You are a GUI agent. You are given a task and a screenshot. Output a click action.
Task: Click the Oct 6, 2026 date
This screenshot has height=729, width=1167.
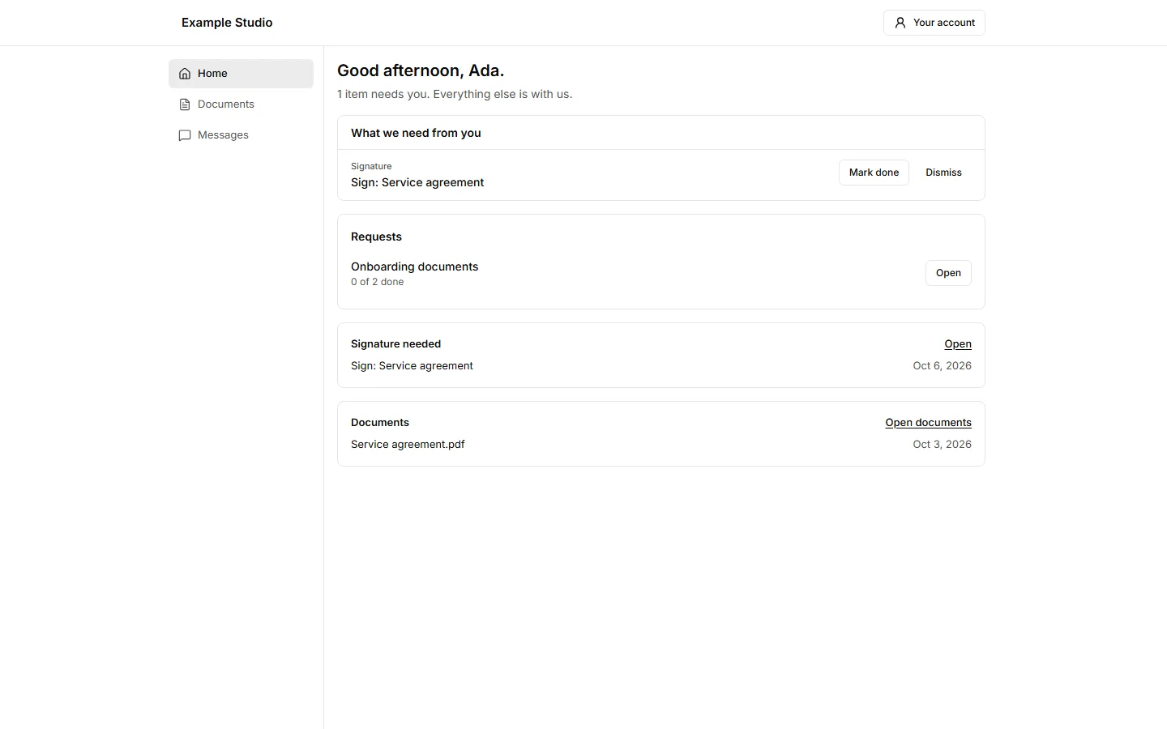click(942, 366)
